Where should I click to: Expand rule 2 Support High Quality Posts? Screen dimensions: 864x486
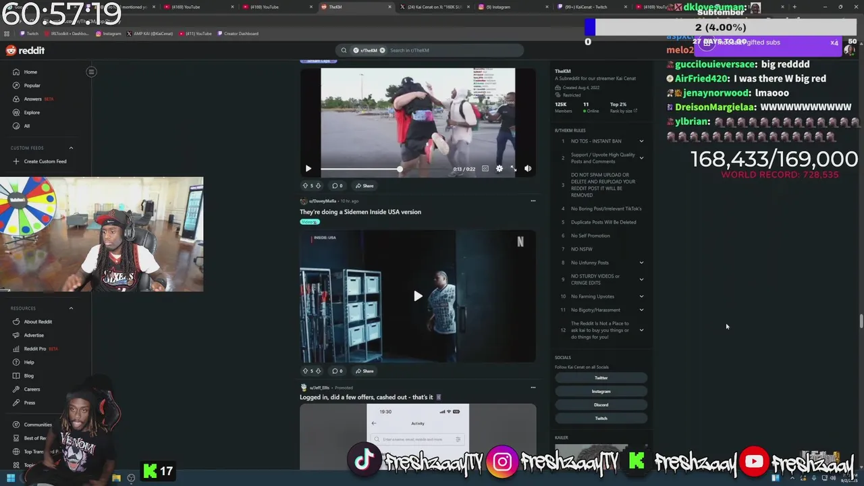pyautogui.click(x=641, y=158)
